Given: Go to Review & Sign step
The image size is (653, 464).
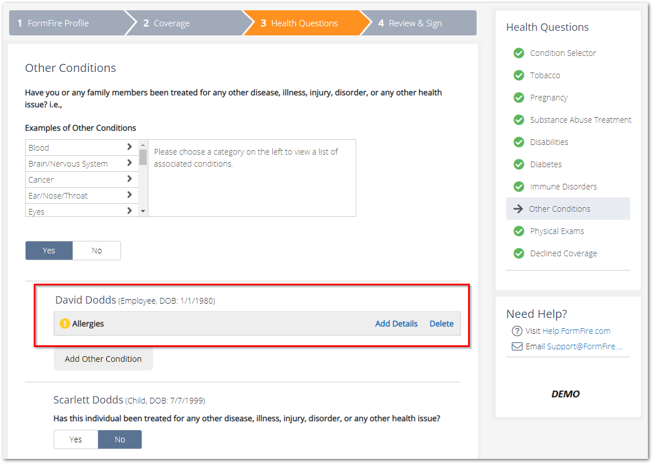Looking at the screenshot, I should 419,23.
